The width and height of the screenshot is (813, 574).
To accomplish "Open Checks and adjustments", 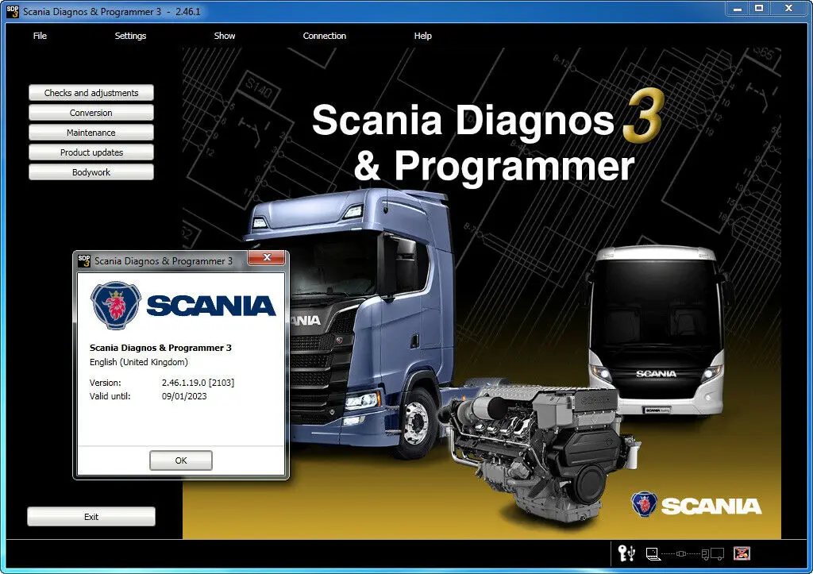I will 91,93.
